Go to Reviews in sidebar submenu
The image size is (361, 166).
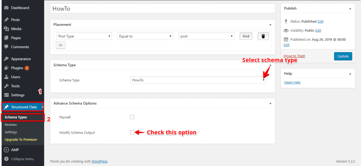click(x=11, y=125)
